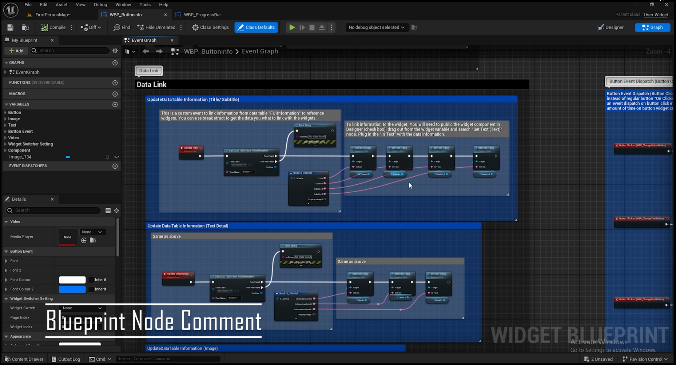The image size is (676, 365).
Task: Switch to the FirstPersonMap tab
Action: [x=52, y=15]
